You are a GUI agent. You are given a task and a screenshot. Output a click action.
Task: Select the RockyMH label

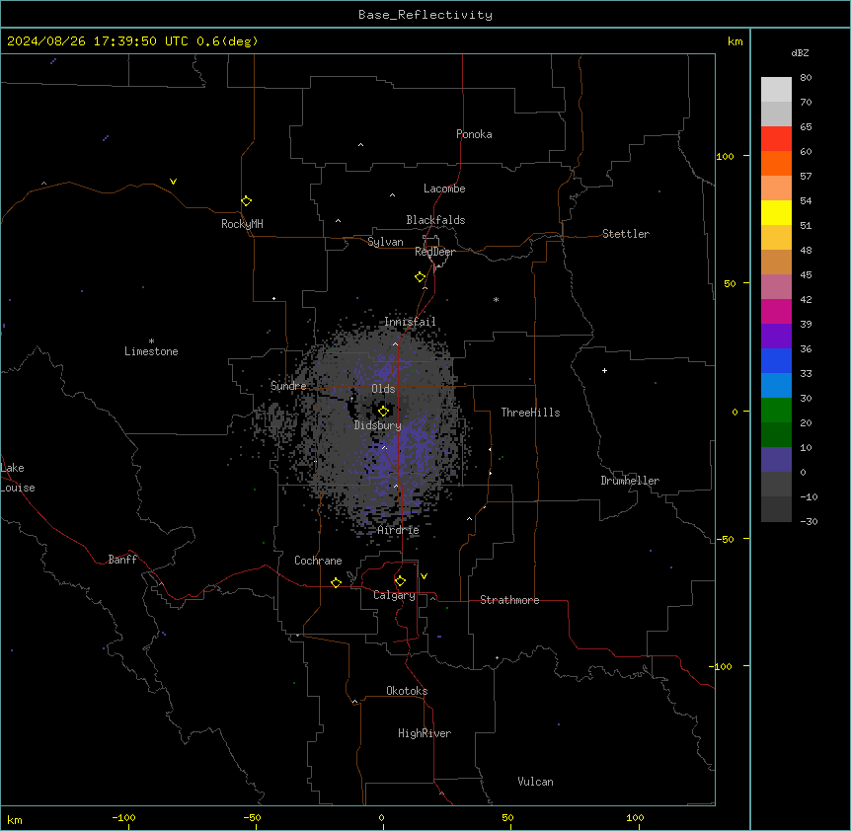(242, 224)
